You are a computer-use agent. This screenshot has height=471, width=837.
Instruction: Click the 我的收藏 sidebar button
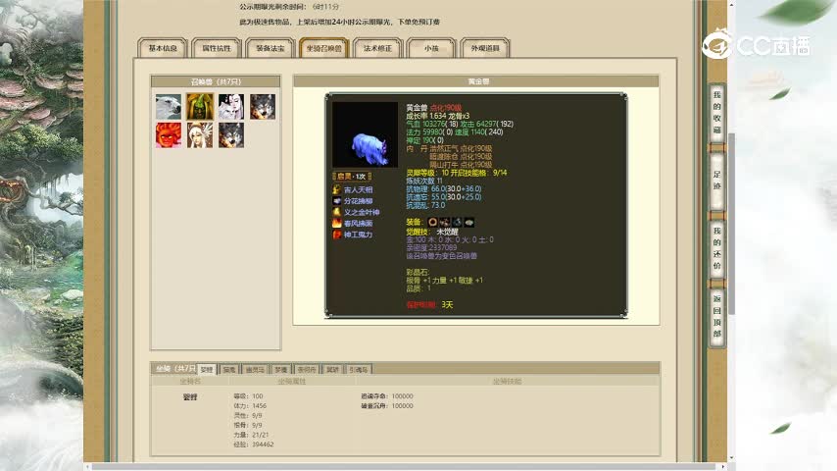coord(716,112)
